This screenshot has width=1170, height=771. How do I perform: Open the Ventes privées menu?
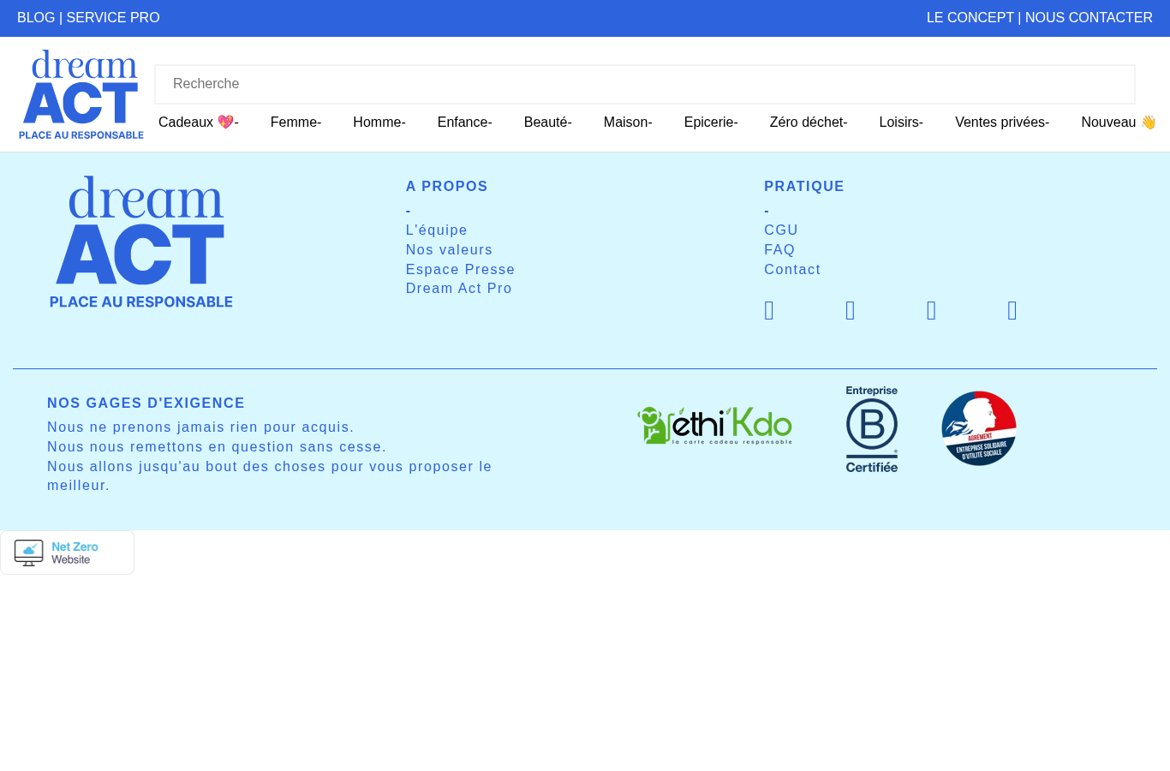click(x=1002, y=123)
